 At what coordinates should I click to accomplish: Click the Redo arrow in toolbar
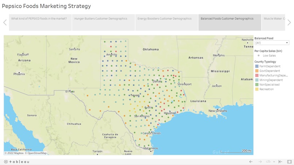[x=260, y=162]
